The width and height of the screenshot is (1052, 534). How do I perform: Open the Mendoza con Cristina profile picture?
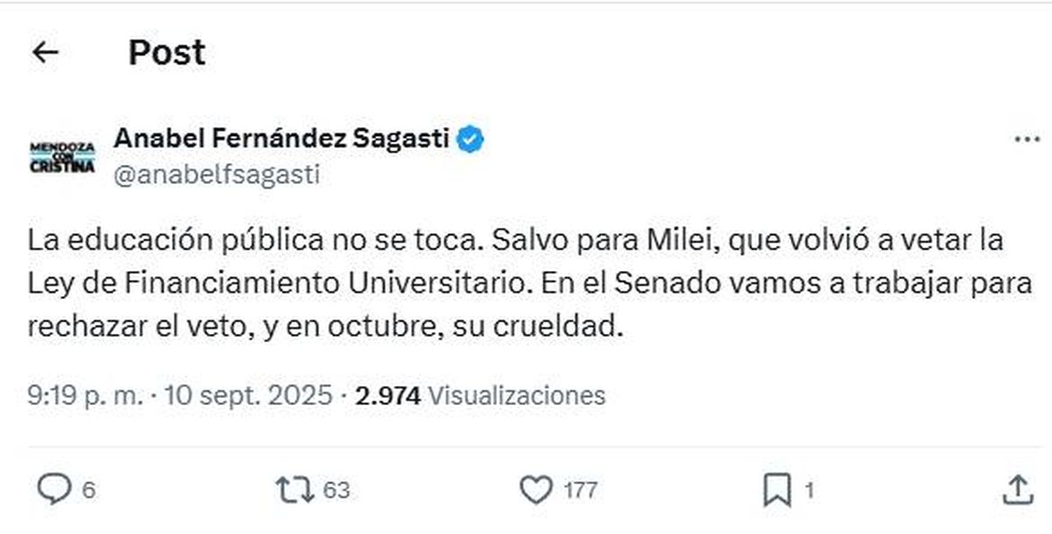pyautogui.click(x=62, y=156)
